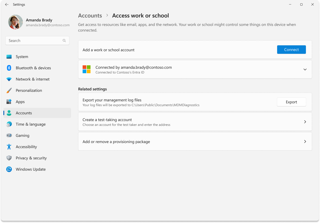This screenshot has width=320, height=223.
Task: Click the Connect button
Action: click(291, 49)
